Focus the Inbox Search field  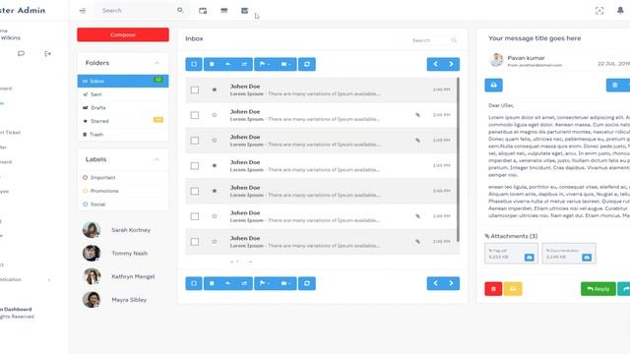[x=429, y=40]
